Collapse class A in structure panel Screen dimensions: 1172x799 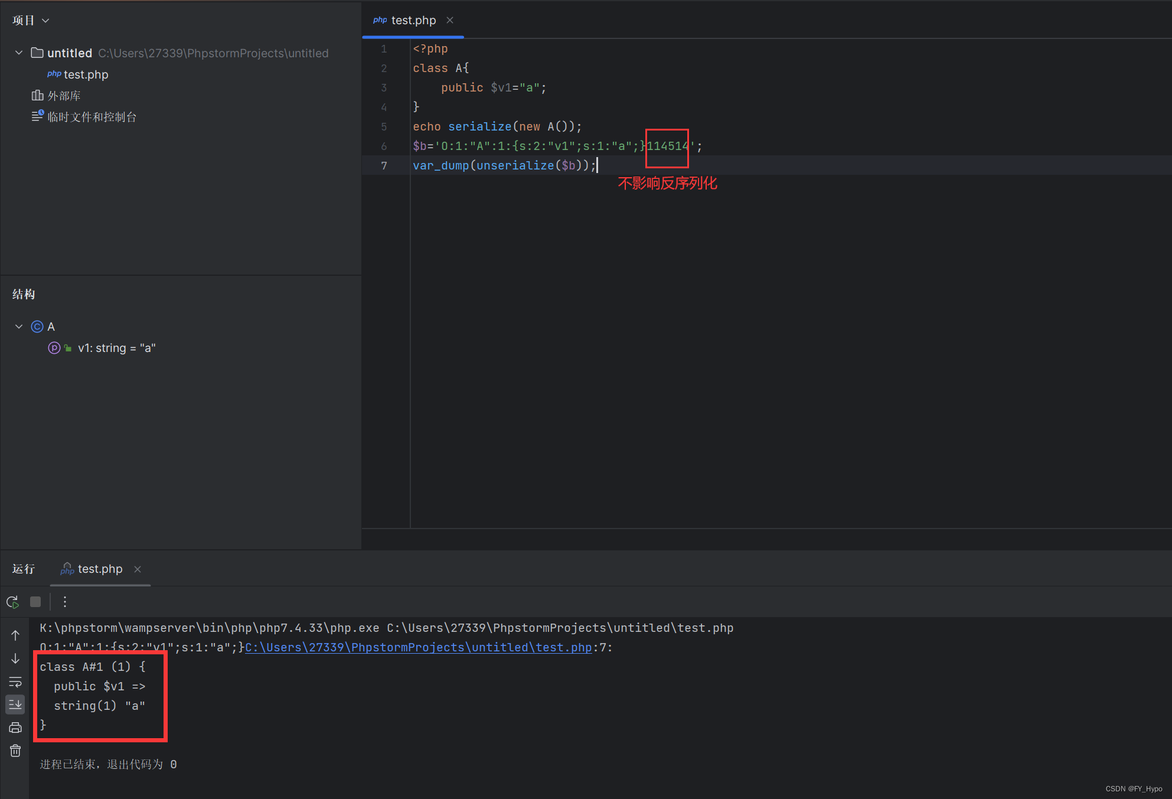[19, 327]
